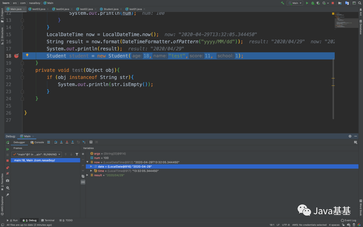363x227 pixels.
Task: Click the Step Into icon
Action: coord(62,142)
